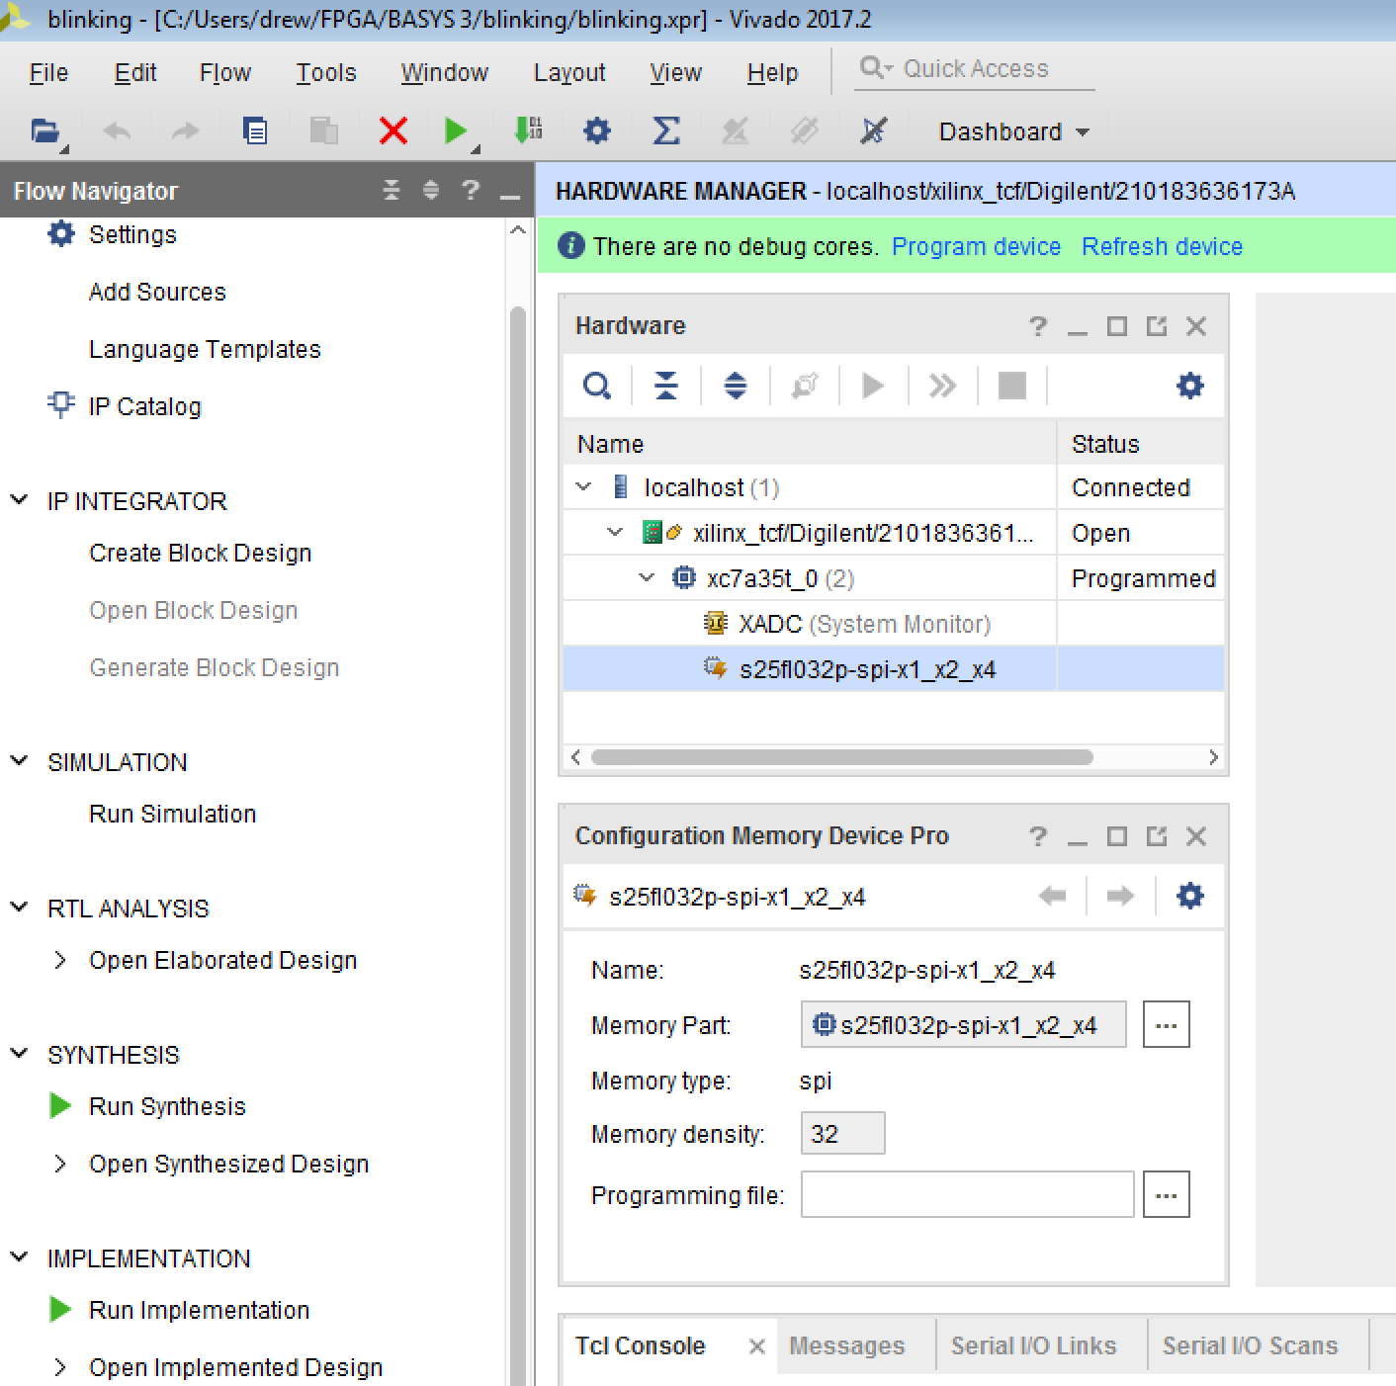Click the copy document toolbar icon
Viewport: 1396px width, 1386px height.
point(255,130)
